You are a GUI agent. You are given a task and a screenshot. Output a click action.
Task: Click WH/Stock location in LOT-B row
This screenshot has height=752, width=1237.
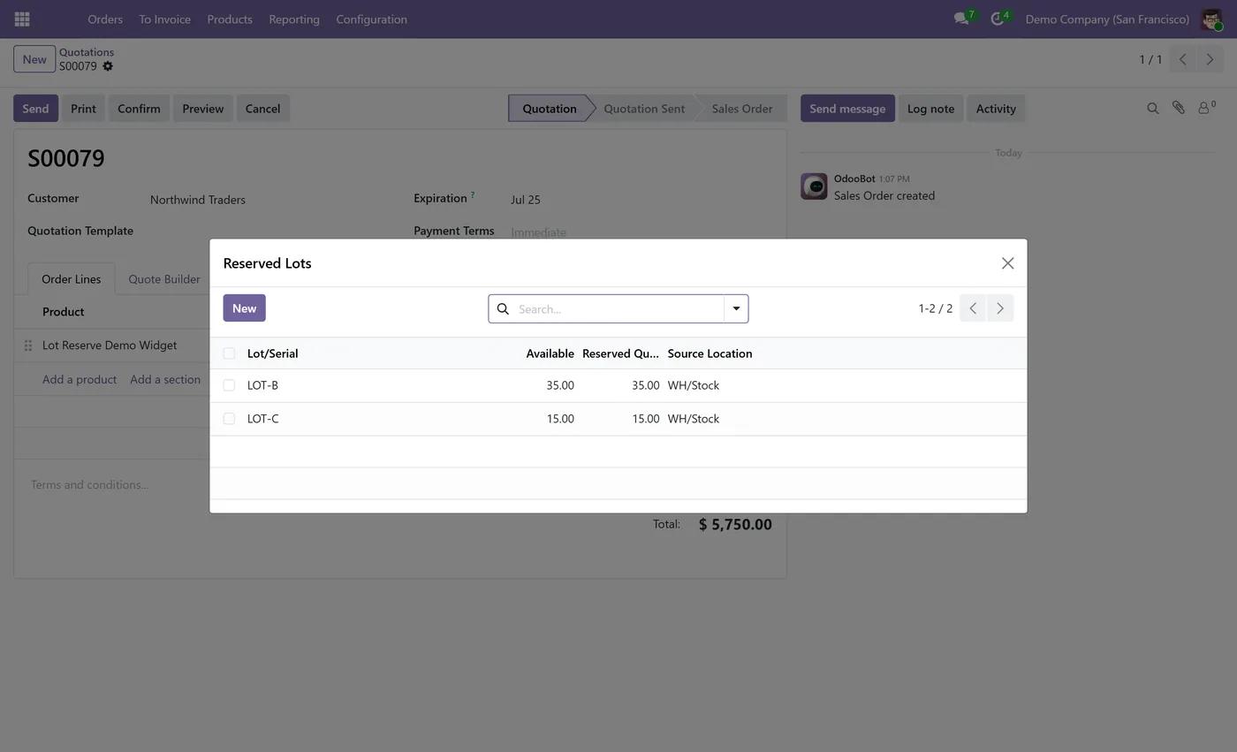coord(694,385)
